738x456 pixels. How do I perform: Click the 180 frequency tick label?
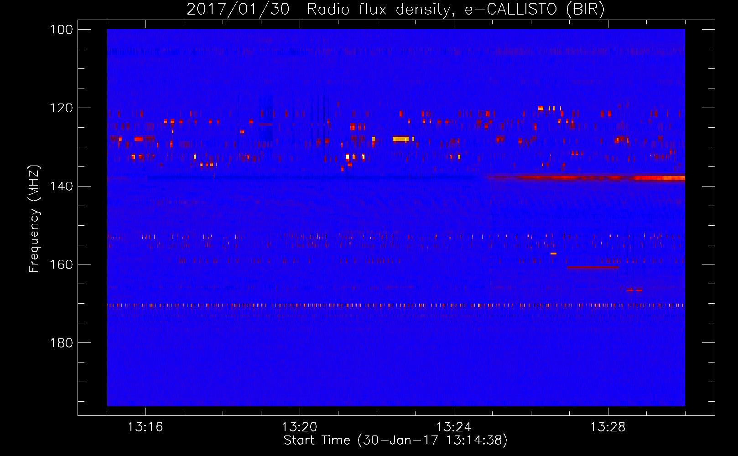62,343
